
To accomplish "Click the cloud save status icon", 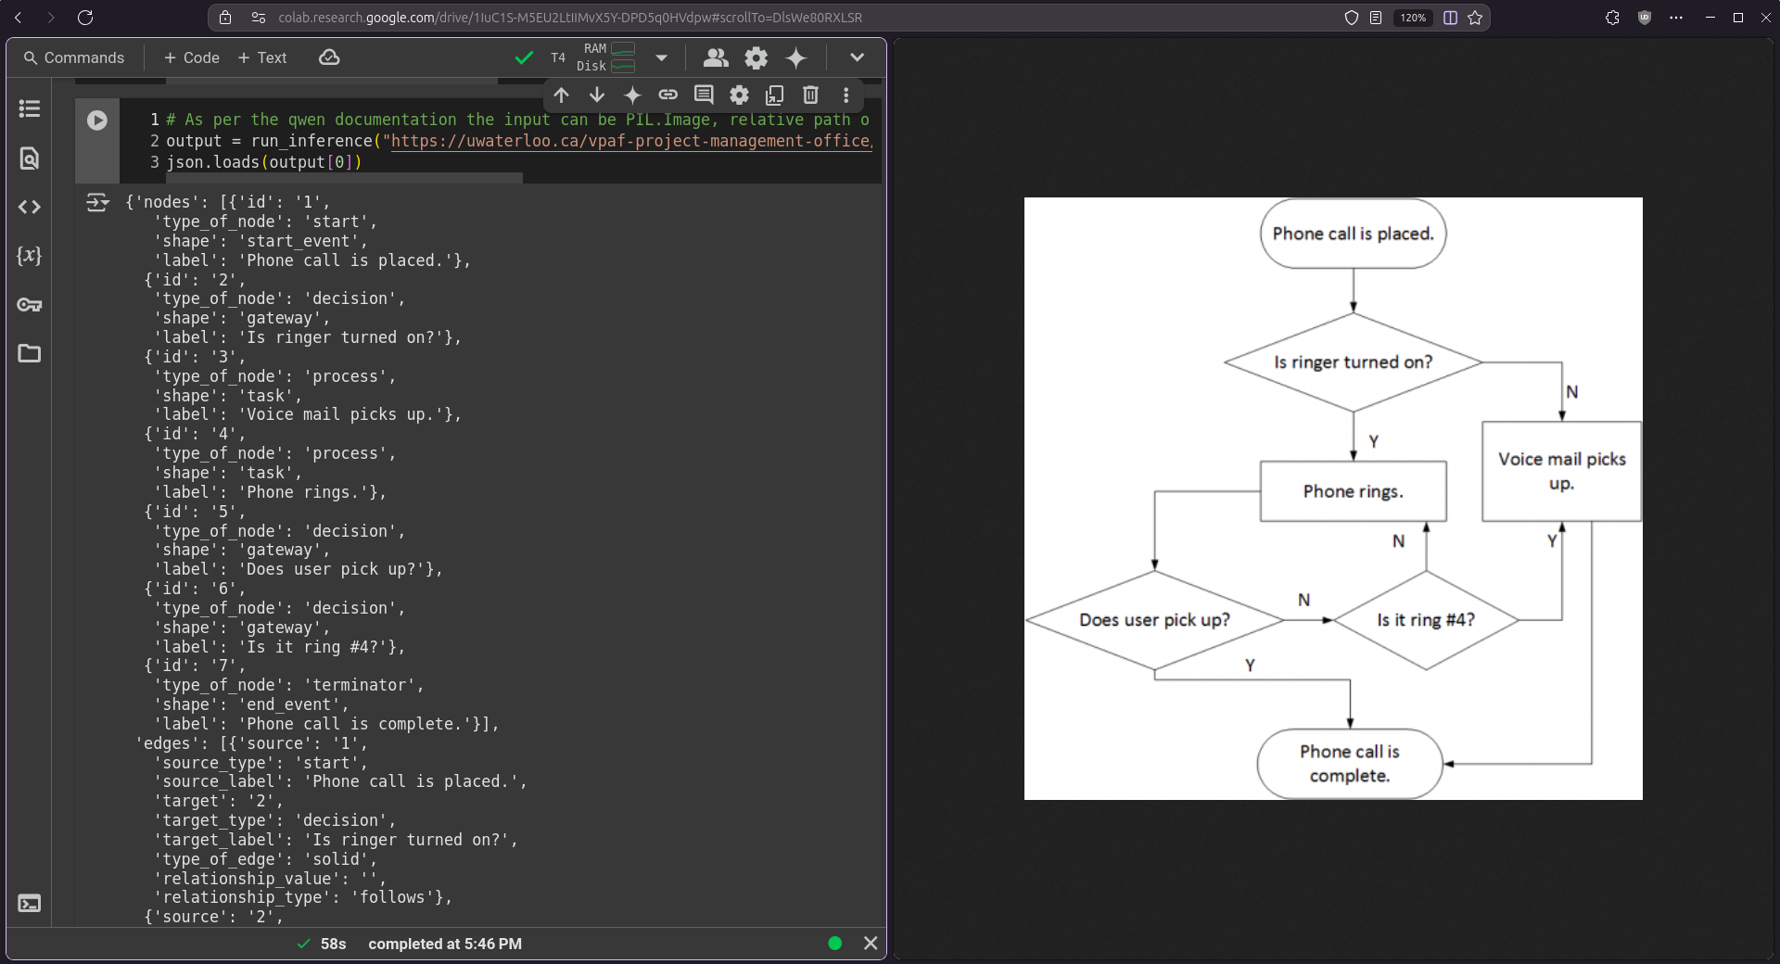I will click(x=329, y=57).
